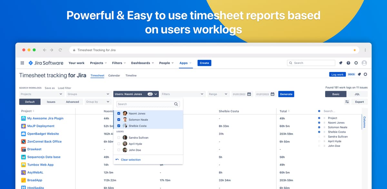Image resolution: width=387 pixels, height=189 pixels.
Task: Click the undo icon beside Clear selection
Action: pos(117,160)
